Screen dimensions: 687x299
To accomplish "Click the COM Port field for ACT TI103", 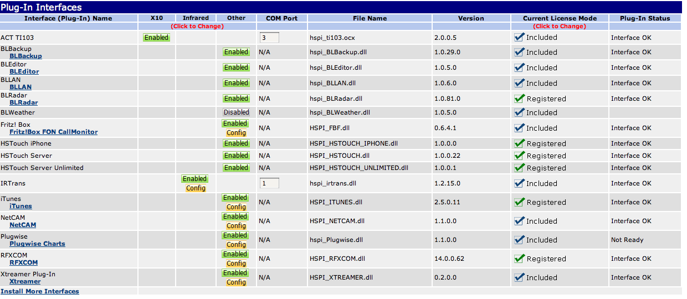I will pyautogui.click(x=269, y=38).
